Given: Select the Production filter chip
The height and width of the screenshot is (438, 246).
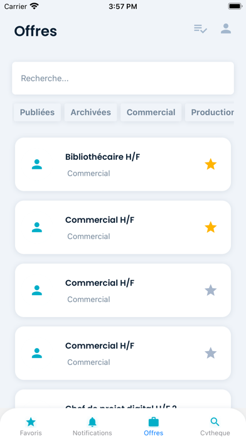Looking at the screenshot, I should tap(210, 112).
